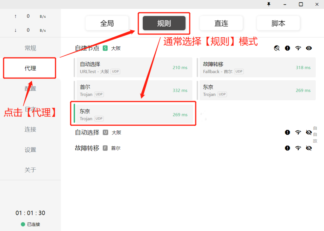324x231 pixels.
Task: Click the 01 : 01 : 30 connection timer
Action: point(30,213)
